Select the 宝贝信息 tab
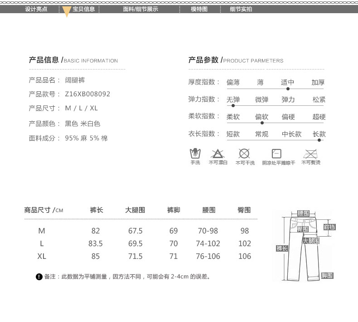 point(83,9)
